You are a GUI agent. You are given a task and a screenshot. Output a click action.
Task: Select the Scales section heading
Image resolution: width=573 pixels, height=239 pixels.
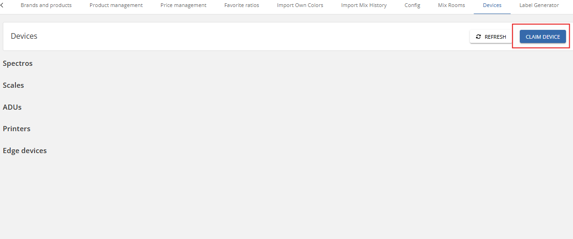click(x=14, y=85)
